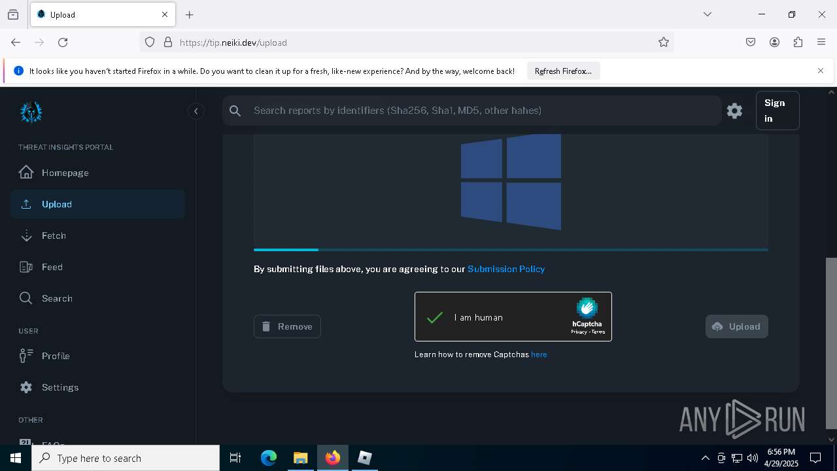Image resolution: width=837 pixels, height=471 pixels.
Task: Click the hCaptcha logo
Action: tap(587, 308)
